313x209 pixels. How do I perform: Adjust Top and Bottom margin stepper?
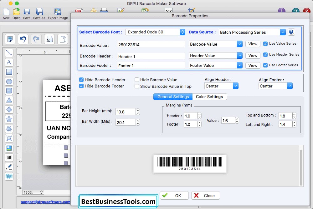click(294, 116)
